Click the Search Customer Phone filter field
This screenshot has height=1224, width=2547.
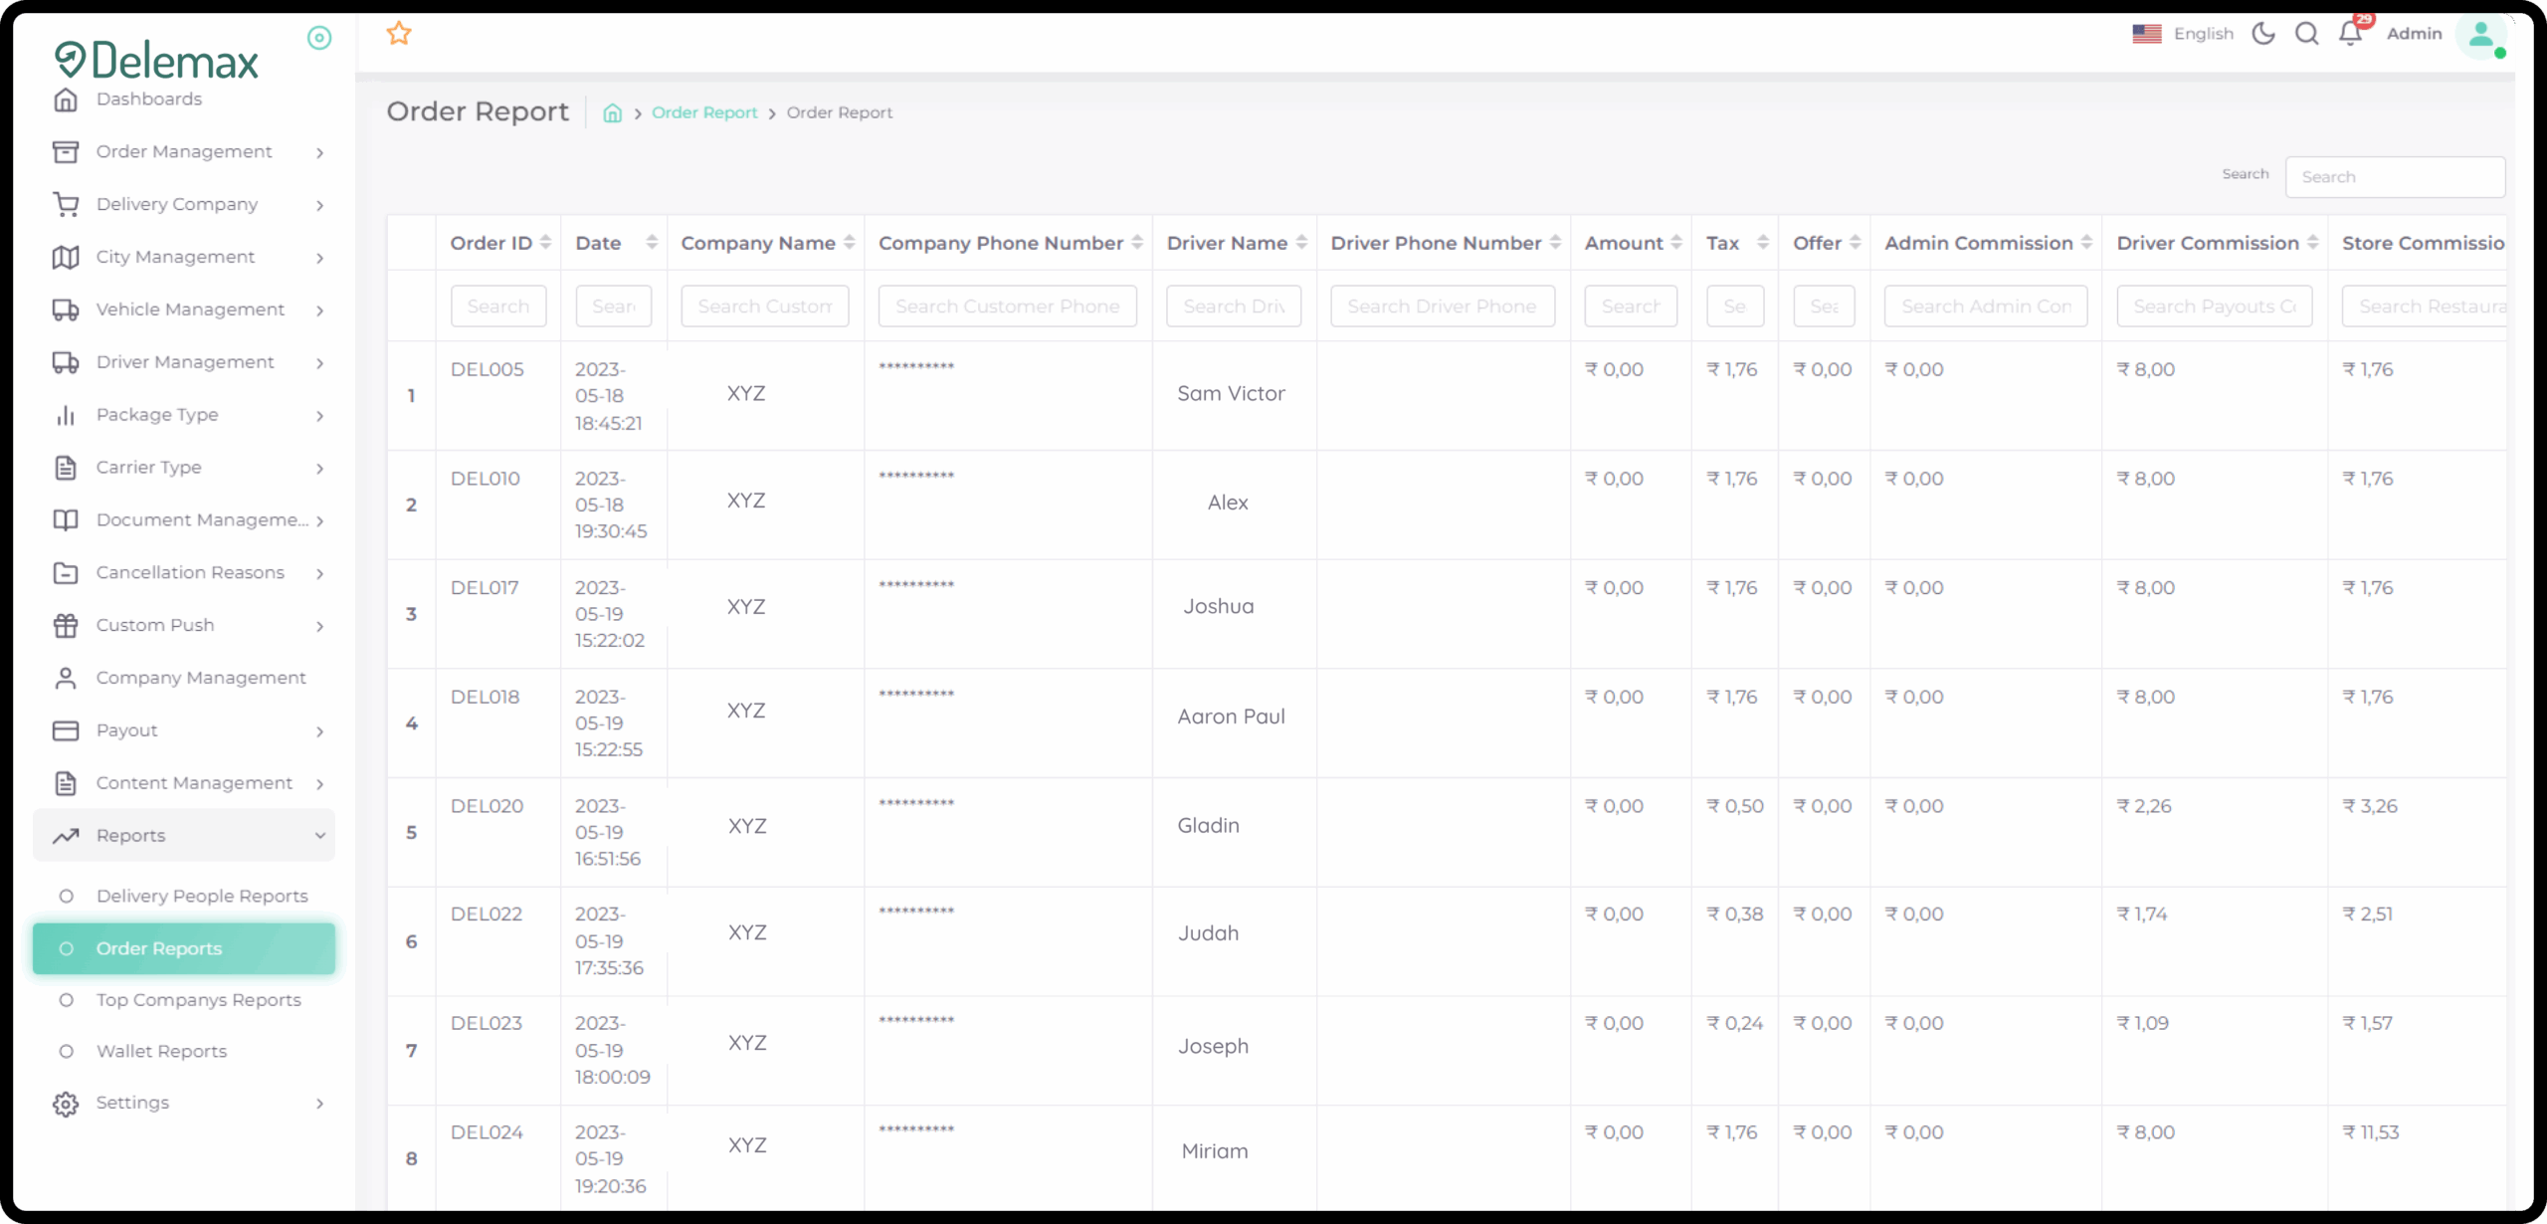point(1007,306)
